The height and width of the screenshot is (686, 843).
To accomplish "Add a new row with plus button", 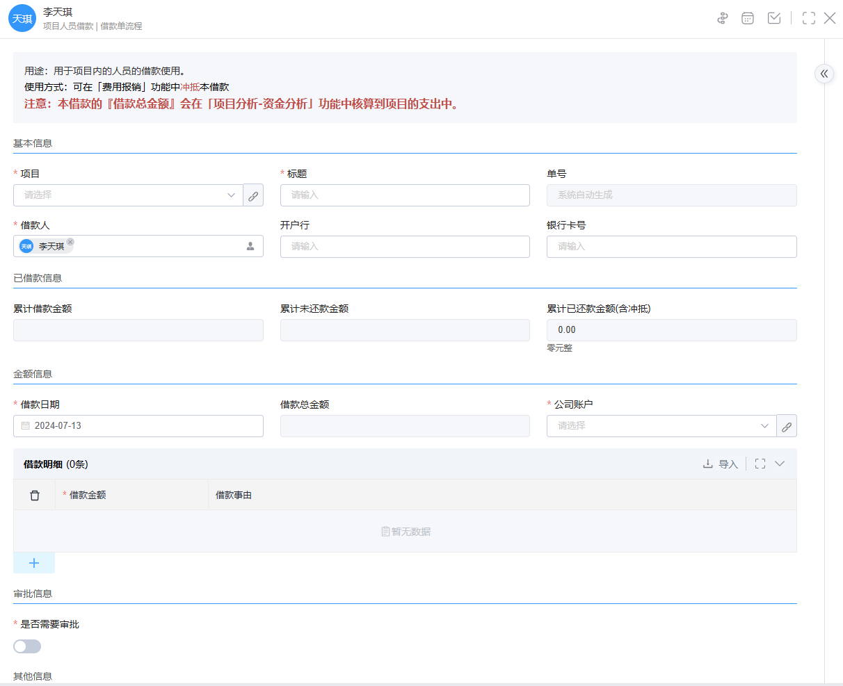I will 34,564.
